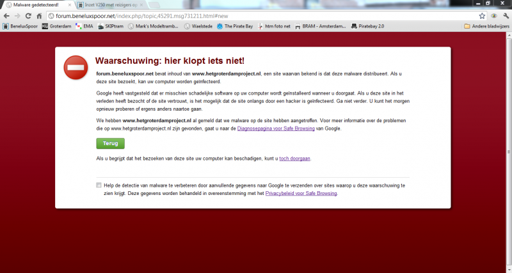
Task: Open Mark's Modeltramb... bookmark
Action: coord(153,26)
